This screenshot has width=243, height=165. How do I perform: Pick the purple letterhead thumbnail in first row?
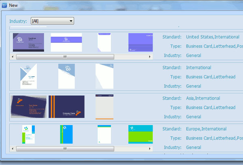pos(104,42)
